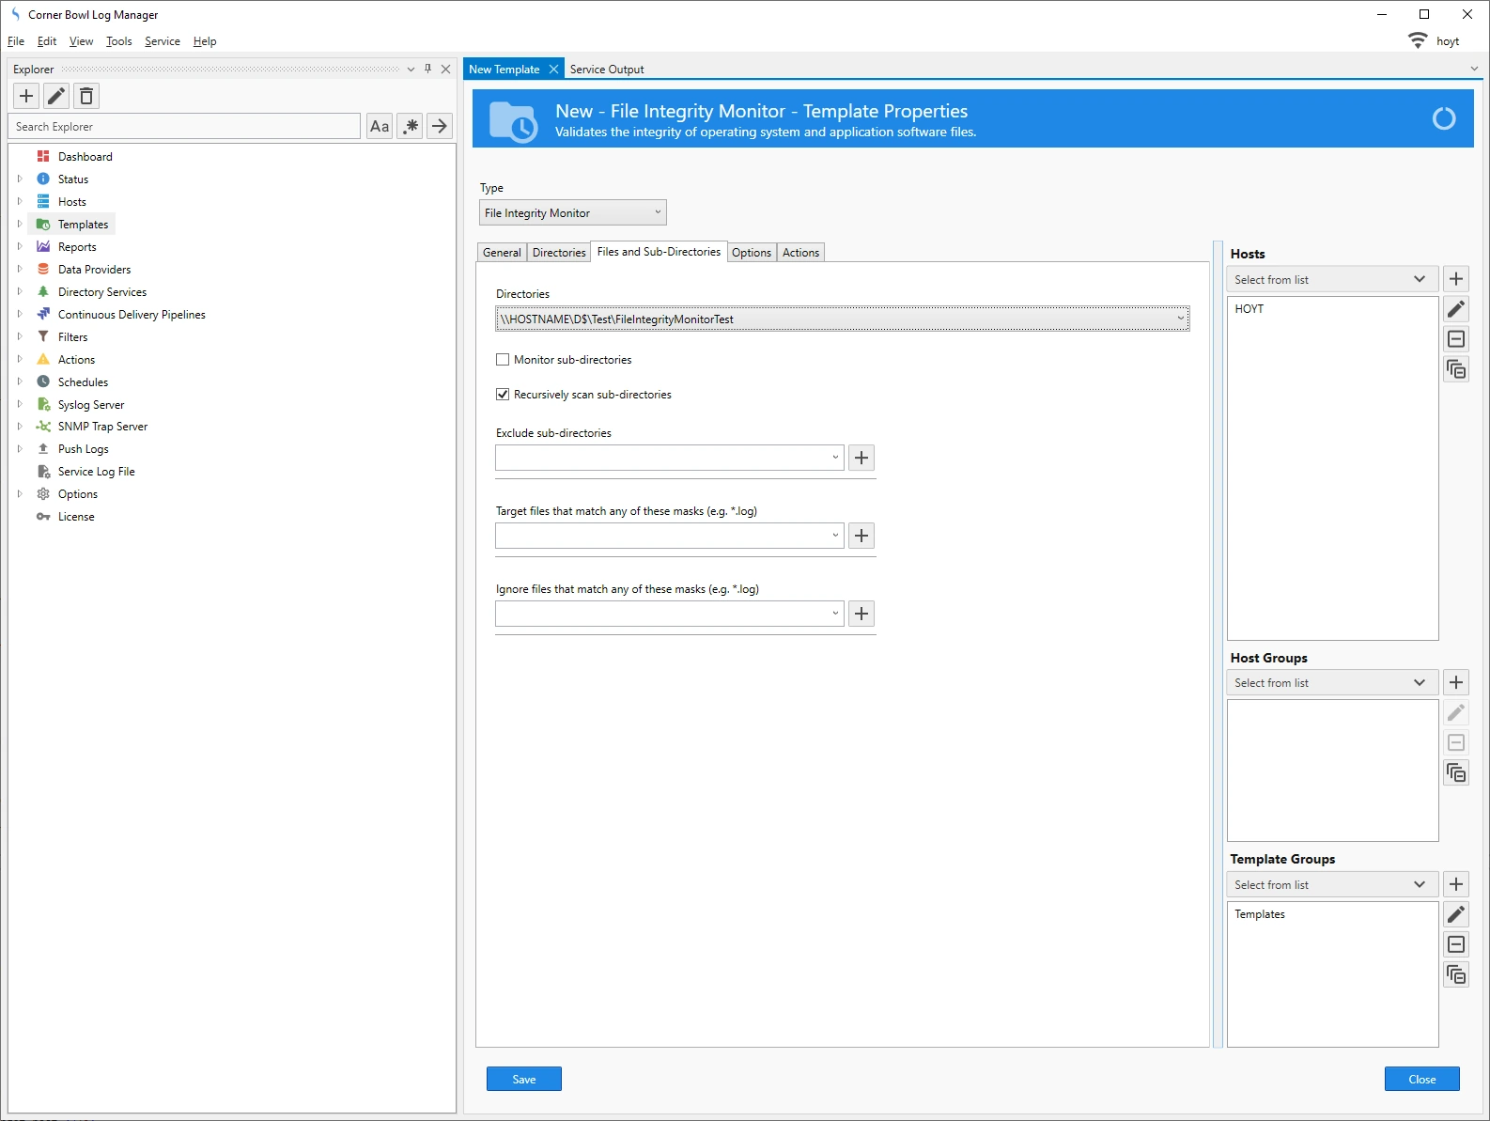Click the blue Close button
This screenshot has width=1490, height=1121.
tap(1421, 1079)
